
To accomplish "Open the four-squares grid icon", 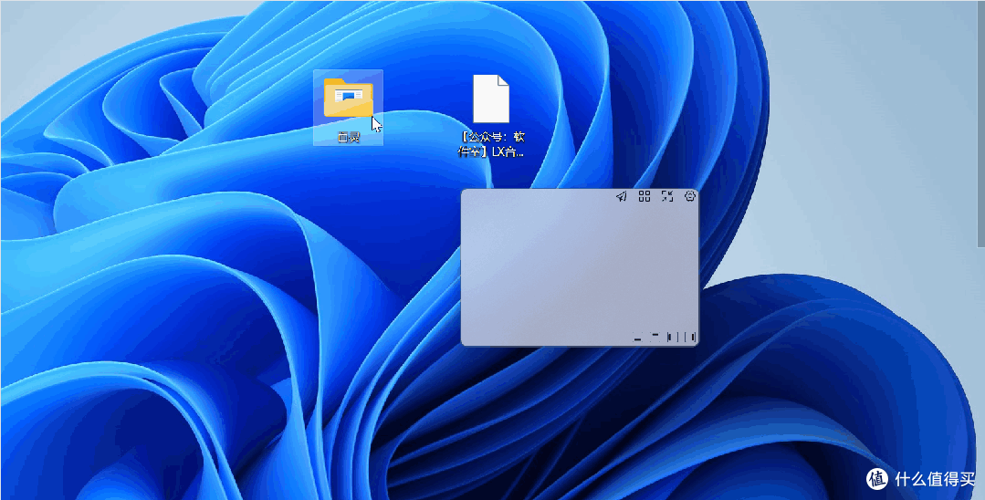I will (x=644, y=196).
